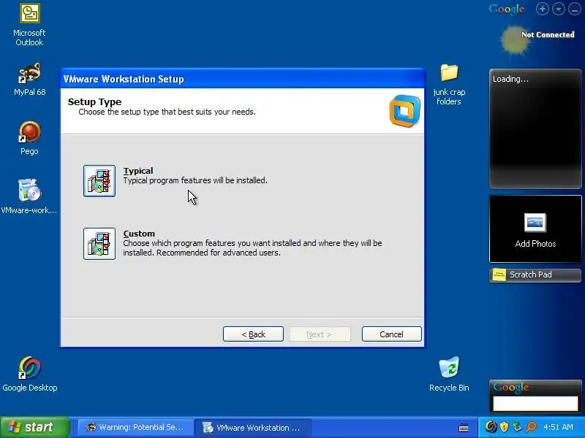Click the Google Desktop swirl tray icon

(491, 427)
